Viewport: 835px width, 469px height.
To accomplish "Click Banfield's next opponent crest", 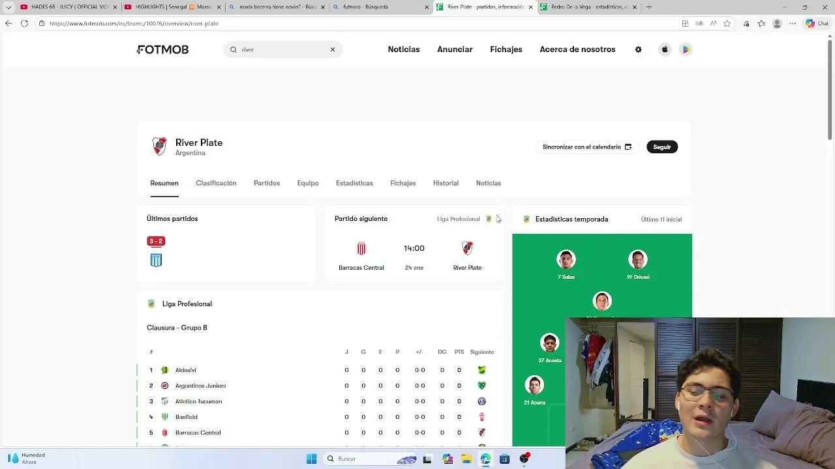I will click(482, 417).
